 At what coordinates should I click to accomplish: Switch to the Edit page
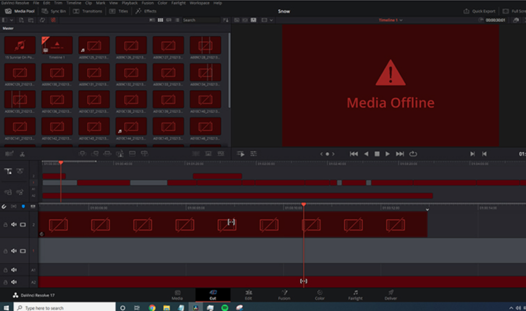(x=248, y=295)
